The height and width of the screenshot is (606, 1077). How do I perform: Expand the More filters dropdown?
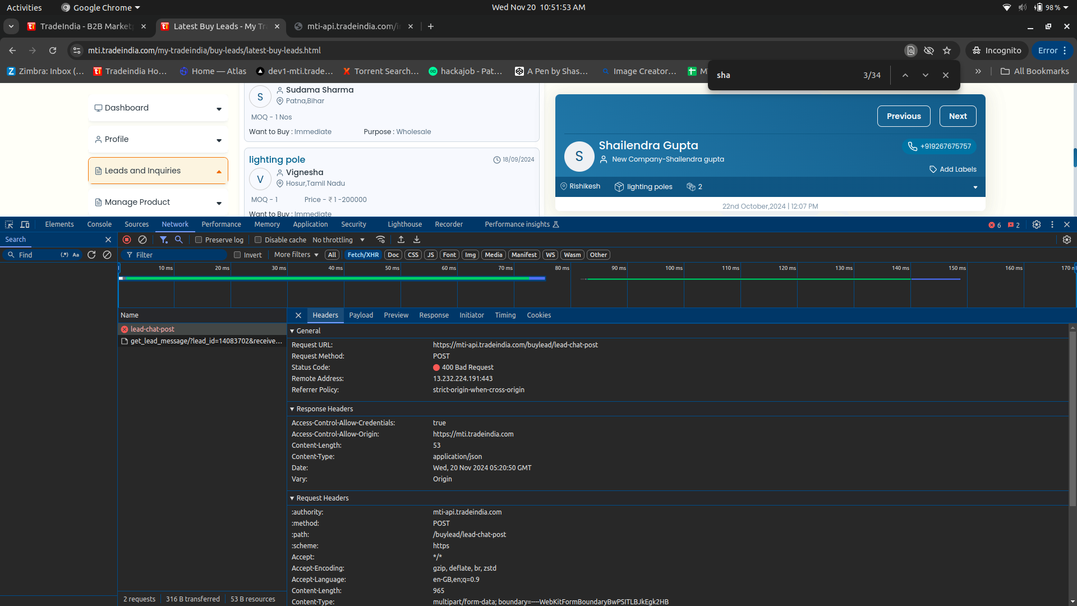296,255
